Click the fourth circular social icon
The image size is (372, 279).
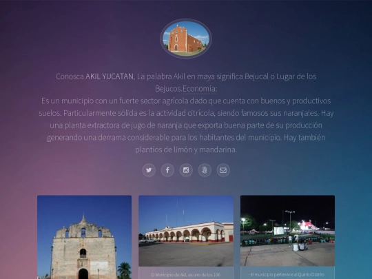205,170
